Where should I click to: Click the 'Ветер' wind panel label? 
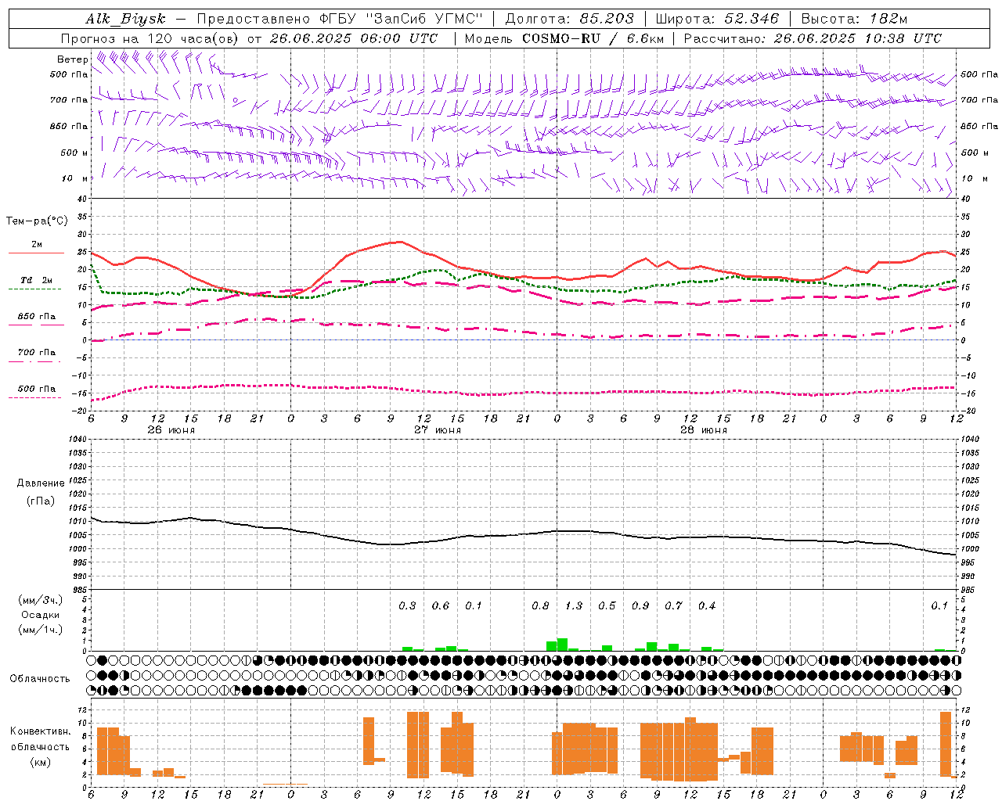72,59
